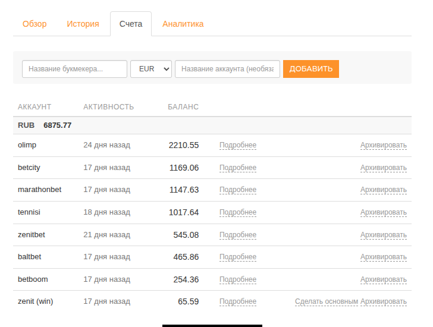Screen dimensions: 433x327
Task: Click the balance value 545.08
Action: pos(186,235)
